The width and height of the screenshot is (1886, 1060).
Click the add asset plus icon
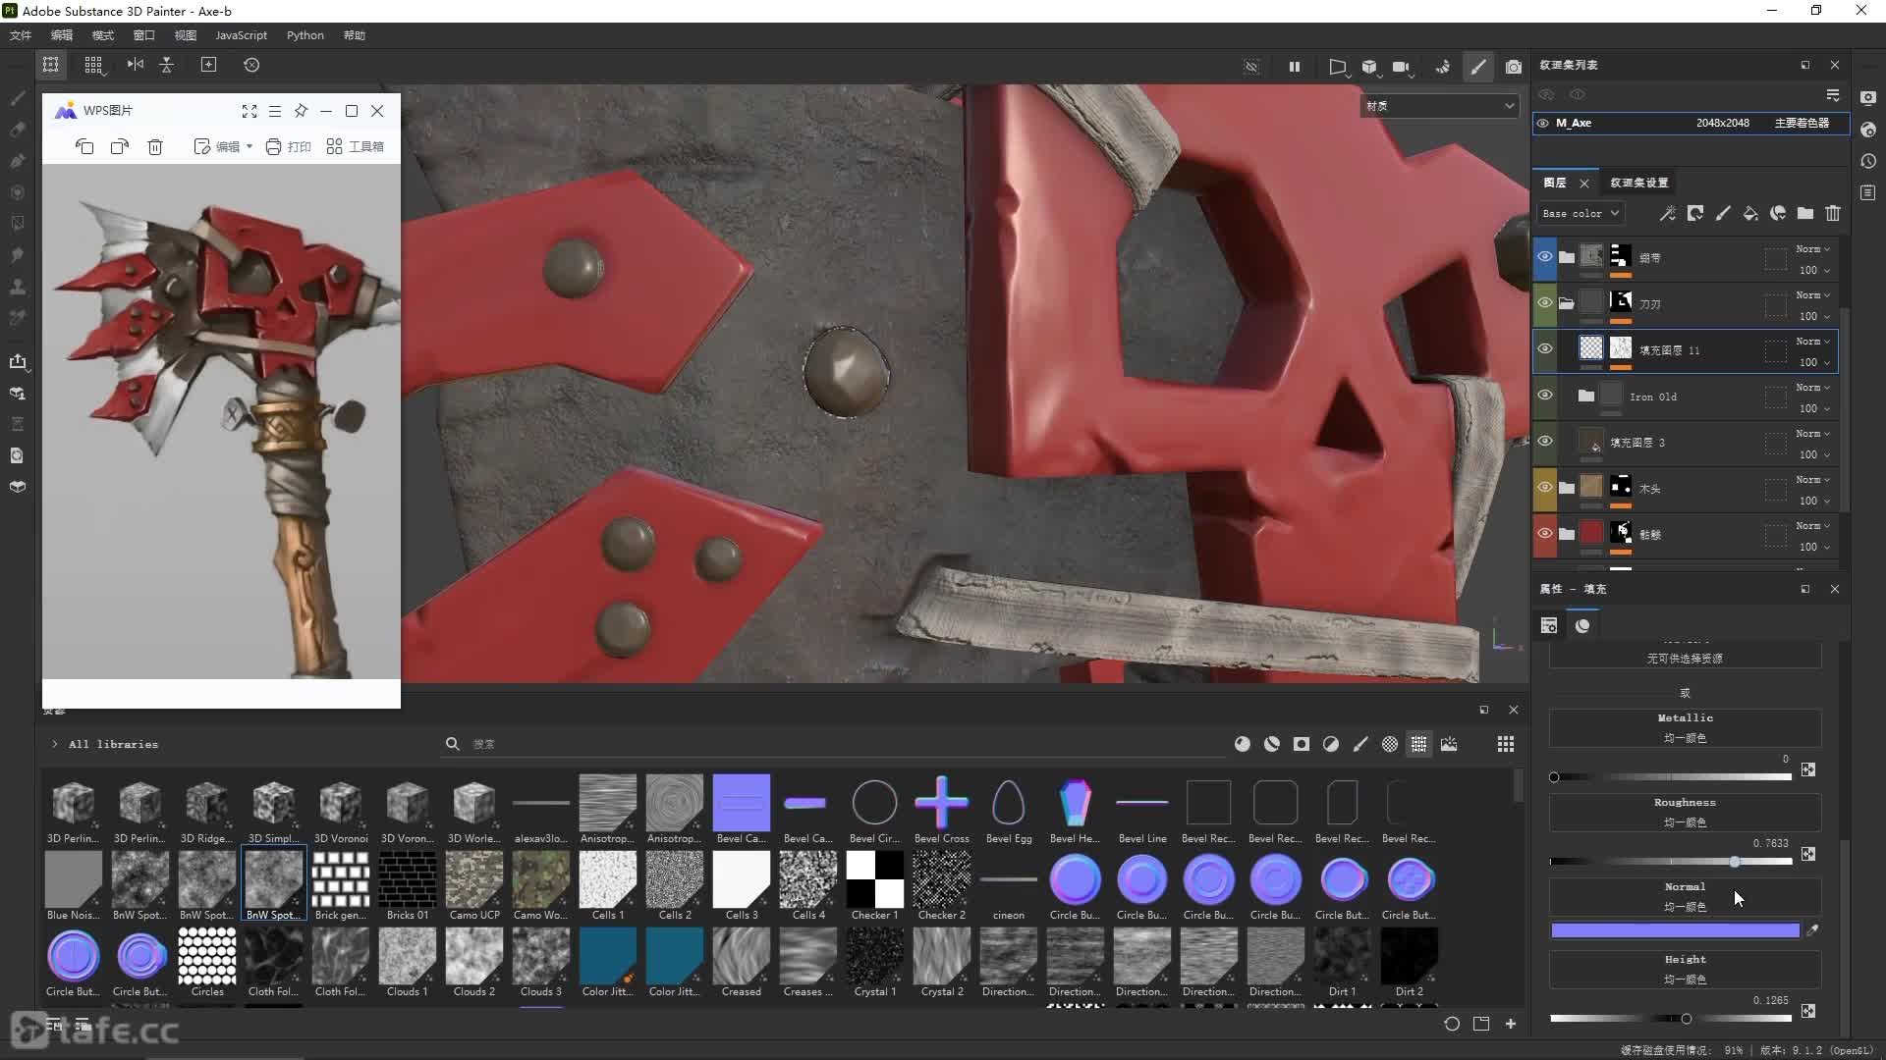(x=1511, y=1024)
